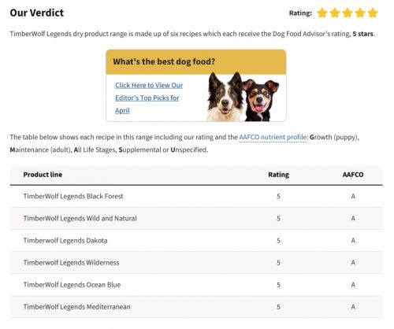Click the Our Verdict heading

[37, 13]
